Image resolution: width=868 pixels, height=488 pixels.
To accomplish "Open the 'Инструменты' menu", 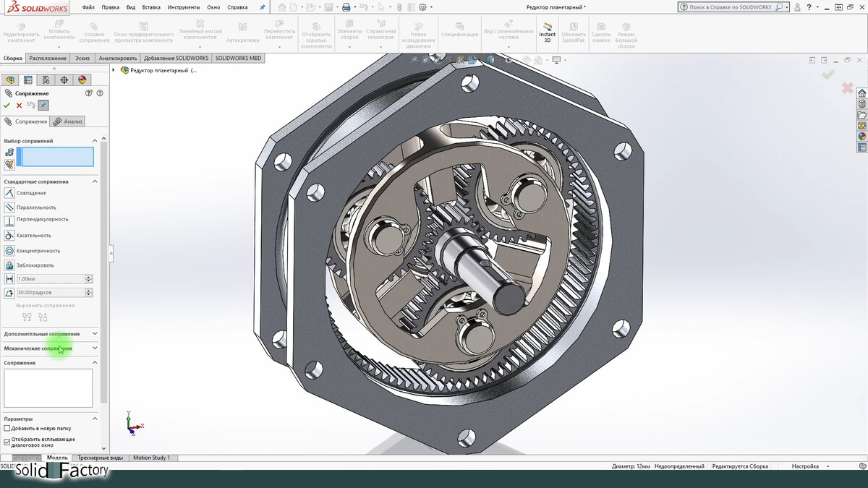I will tap(184, 7).
